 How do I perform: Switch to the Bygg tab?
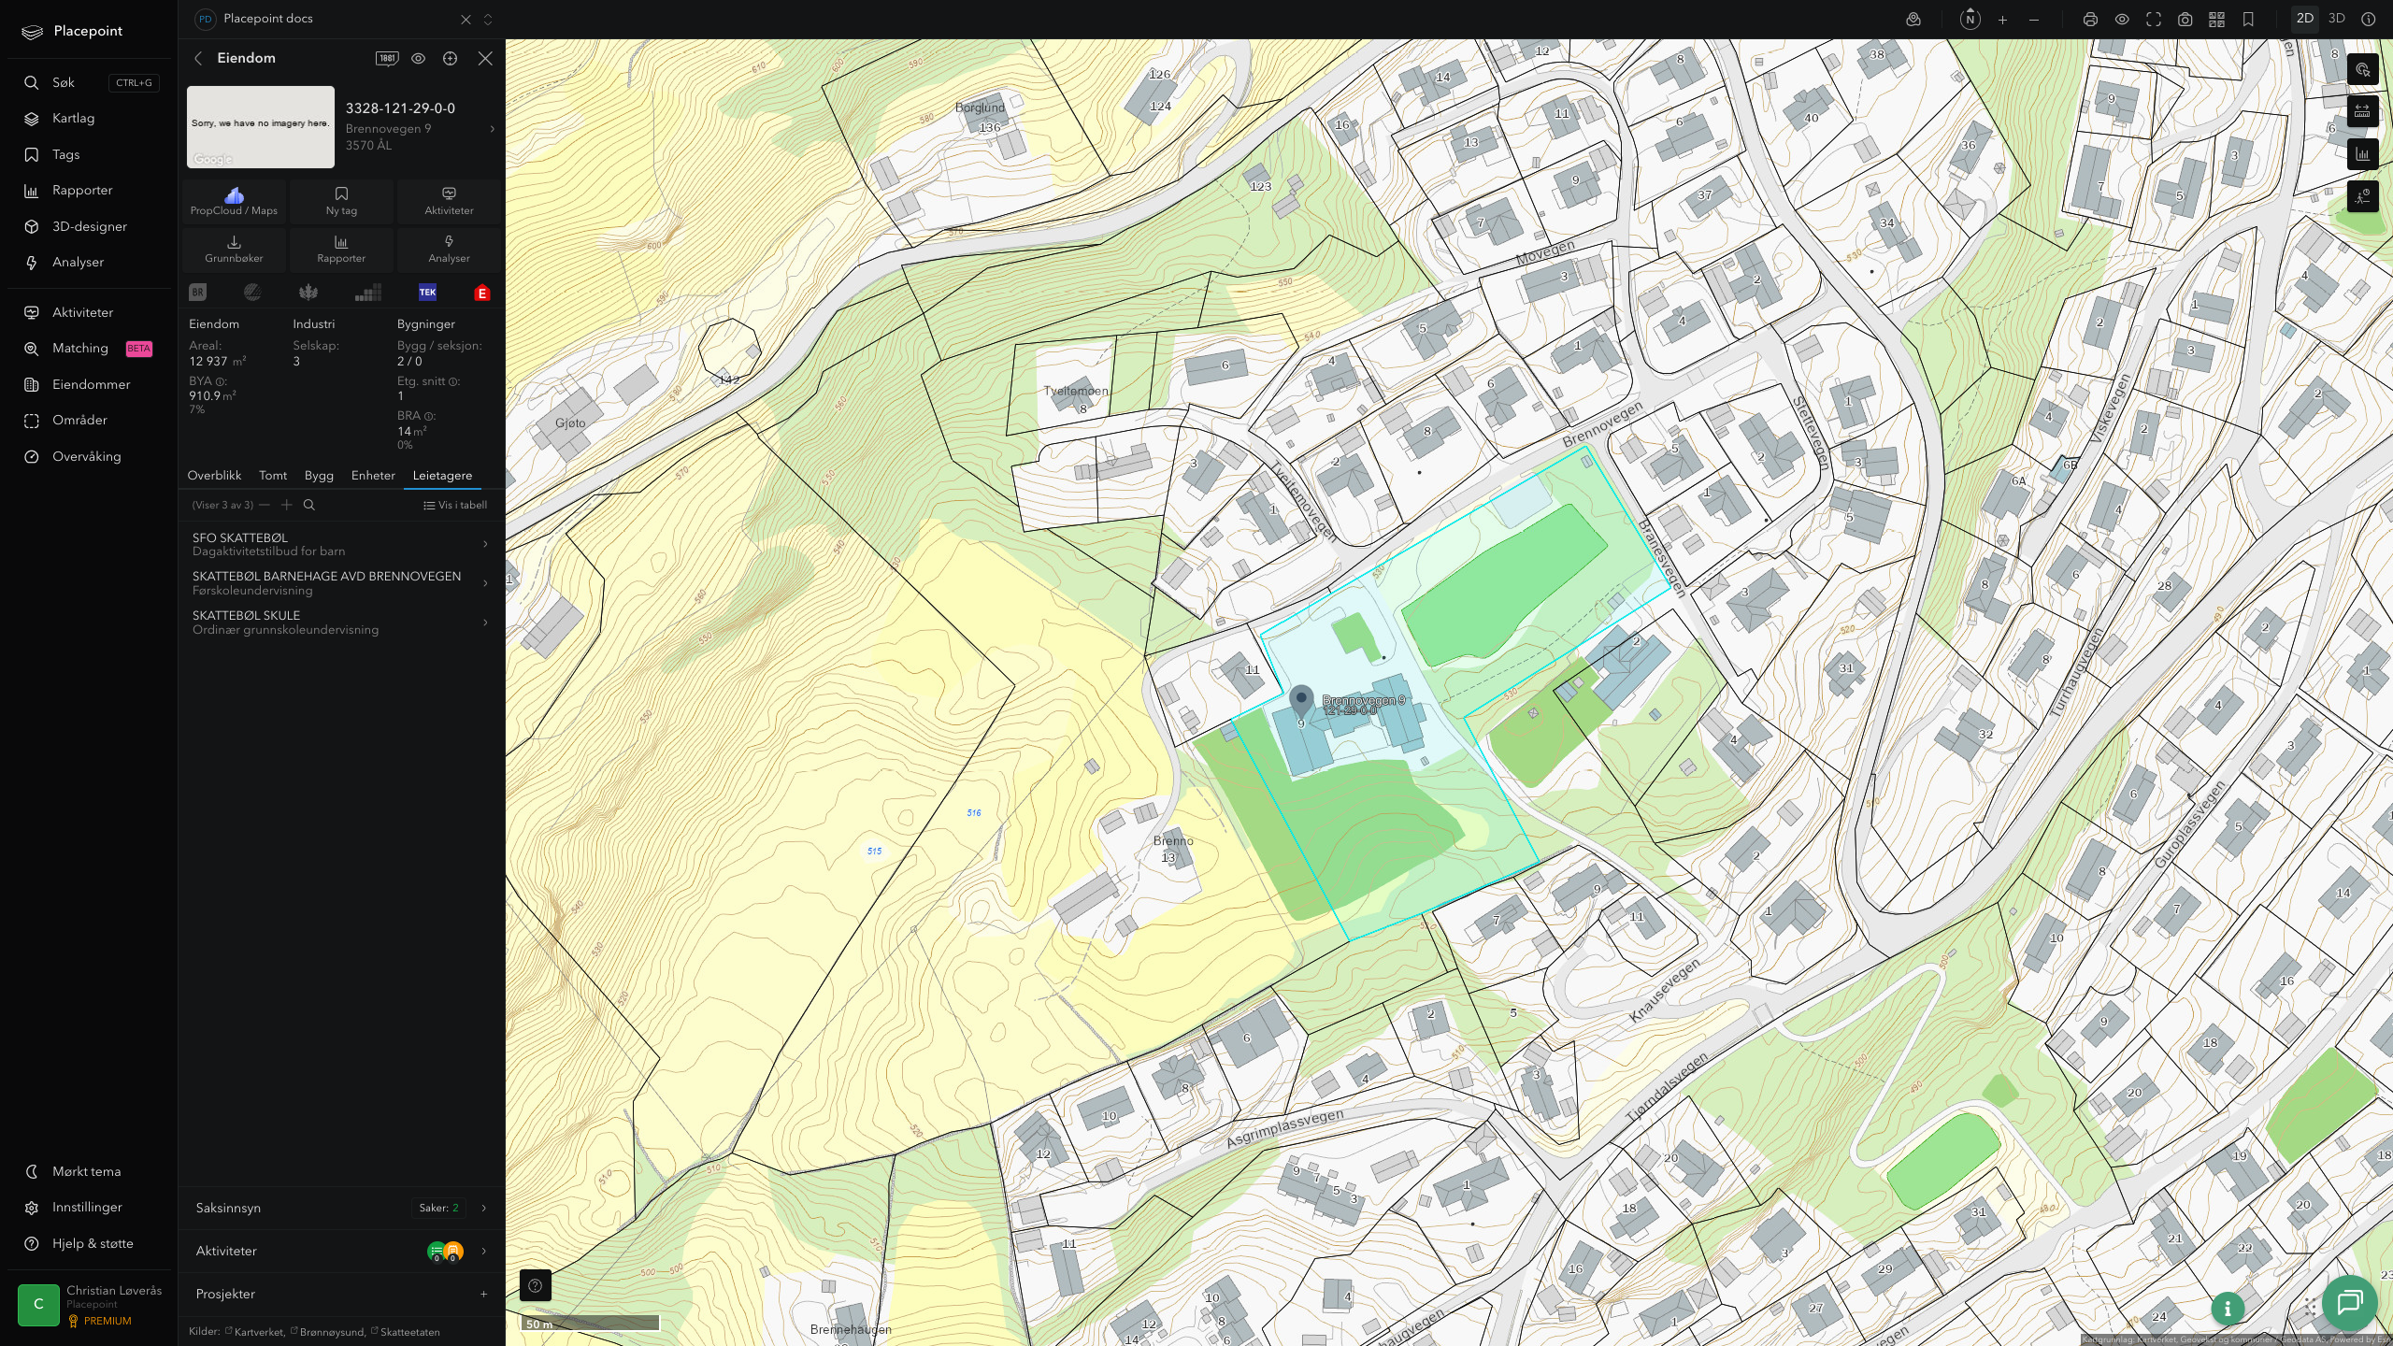click(319, 476)
